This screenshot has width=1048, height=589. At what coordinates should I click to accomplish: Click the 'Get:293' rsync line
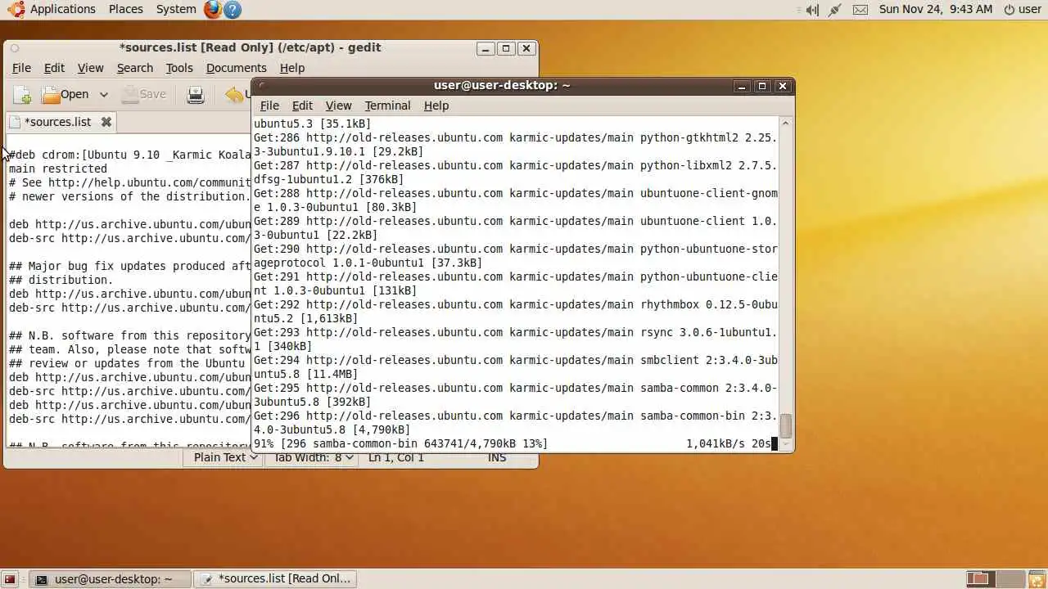click(515, 333)
